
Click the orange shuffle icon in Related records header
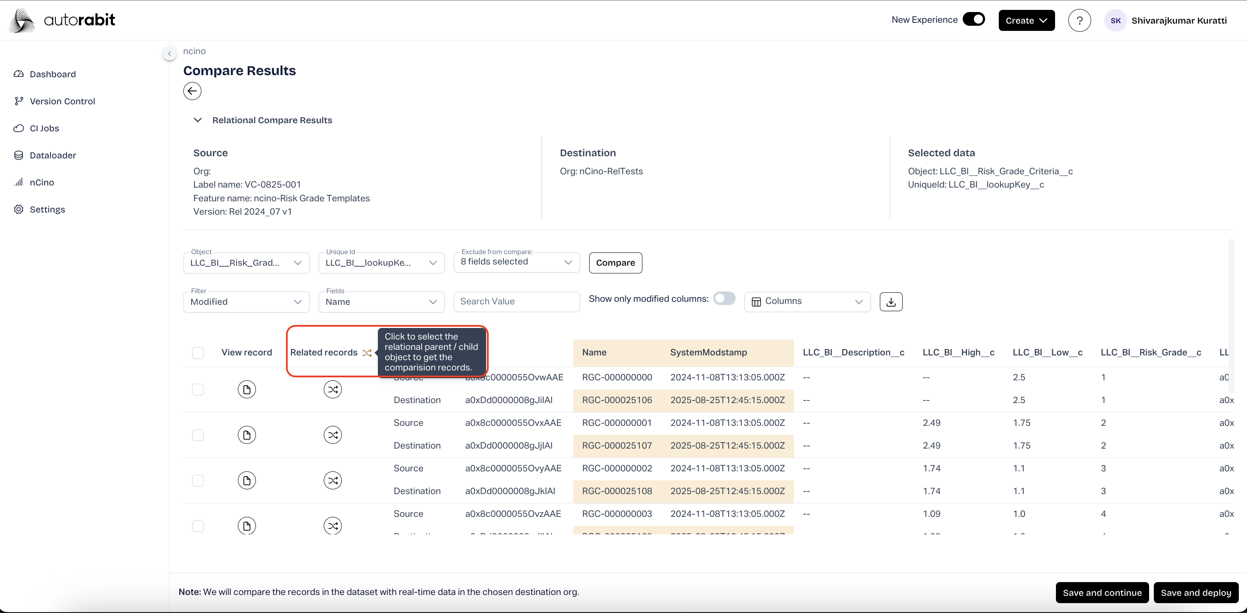367,353
